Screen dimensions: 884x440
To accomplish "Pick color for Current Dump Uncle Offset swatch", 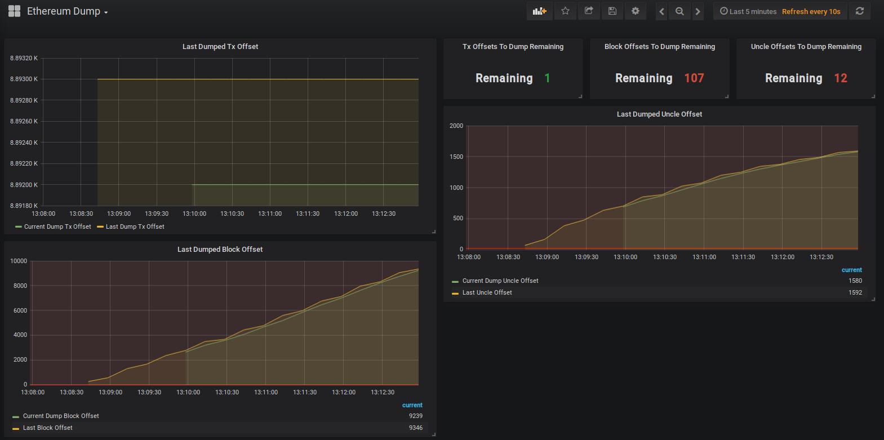I will 455,282.
